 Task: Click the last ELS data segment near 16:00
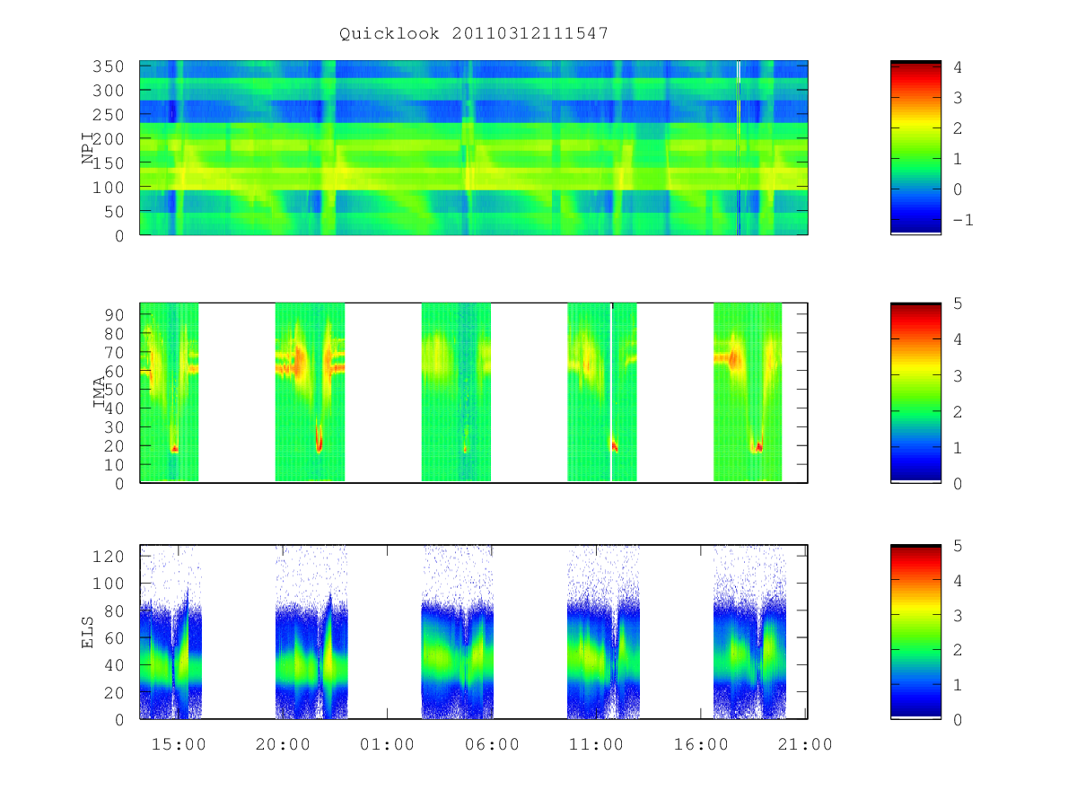(x=750, y=632)
